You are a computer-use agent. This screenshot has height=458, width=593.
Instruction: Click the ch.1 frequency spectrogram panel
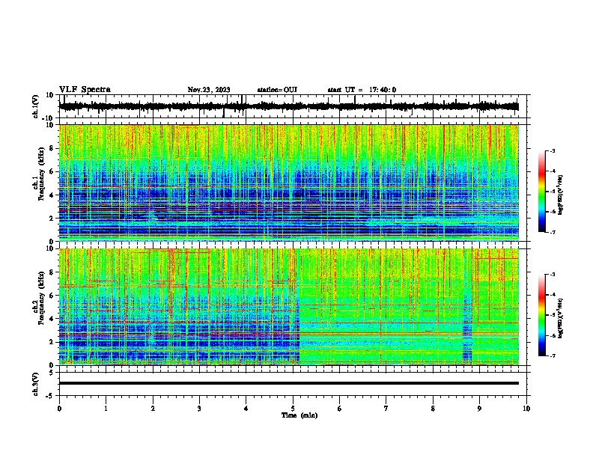(288, 183)
